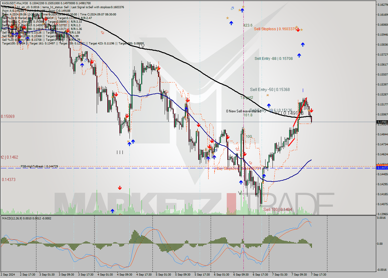Click the '6 Sep 01:30' time axis label

tap(222, 275)
